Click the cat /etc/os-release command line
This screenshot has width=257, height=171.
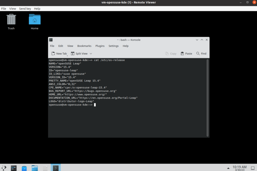87,60
